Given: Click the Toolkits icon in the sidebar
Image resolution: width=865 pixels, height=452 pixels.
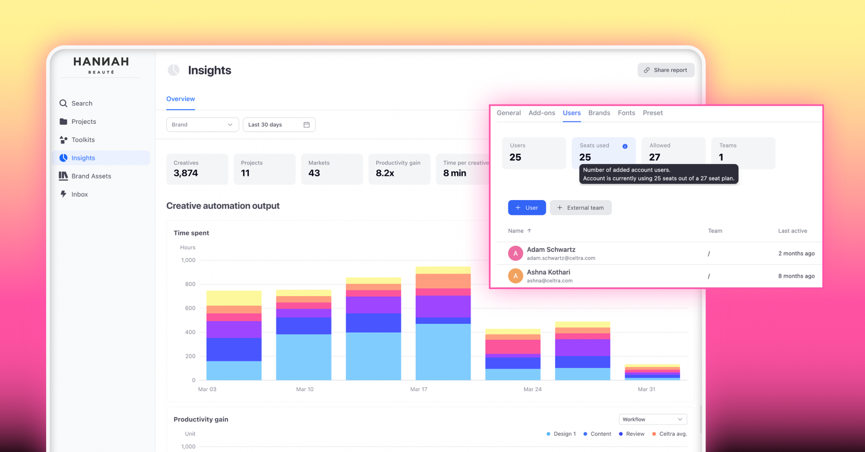Looking at the screenshot, I should 63,140.
